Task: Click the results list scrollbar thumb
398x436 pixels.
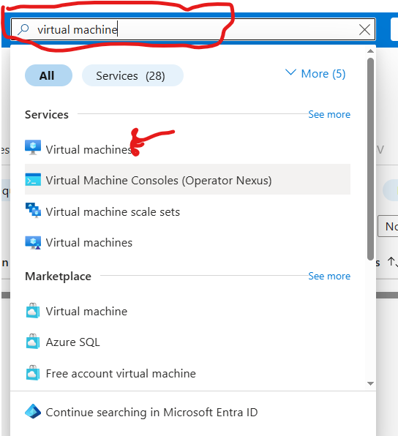Action: [370, 159]
